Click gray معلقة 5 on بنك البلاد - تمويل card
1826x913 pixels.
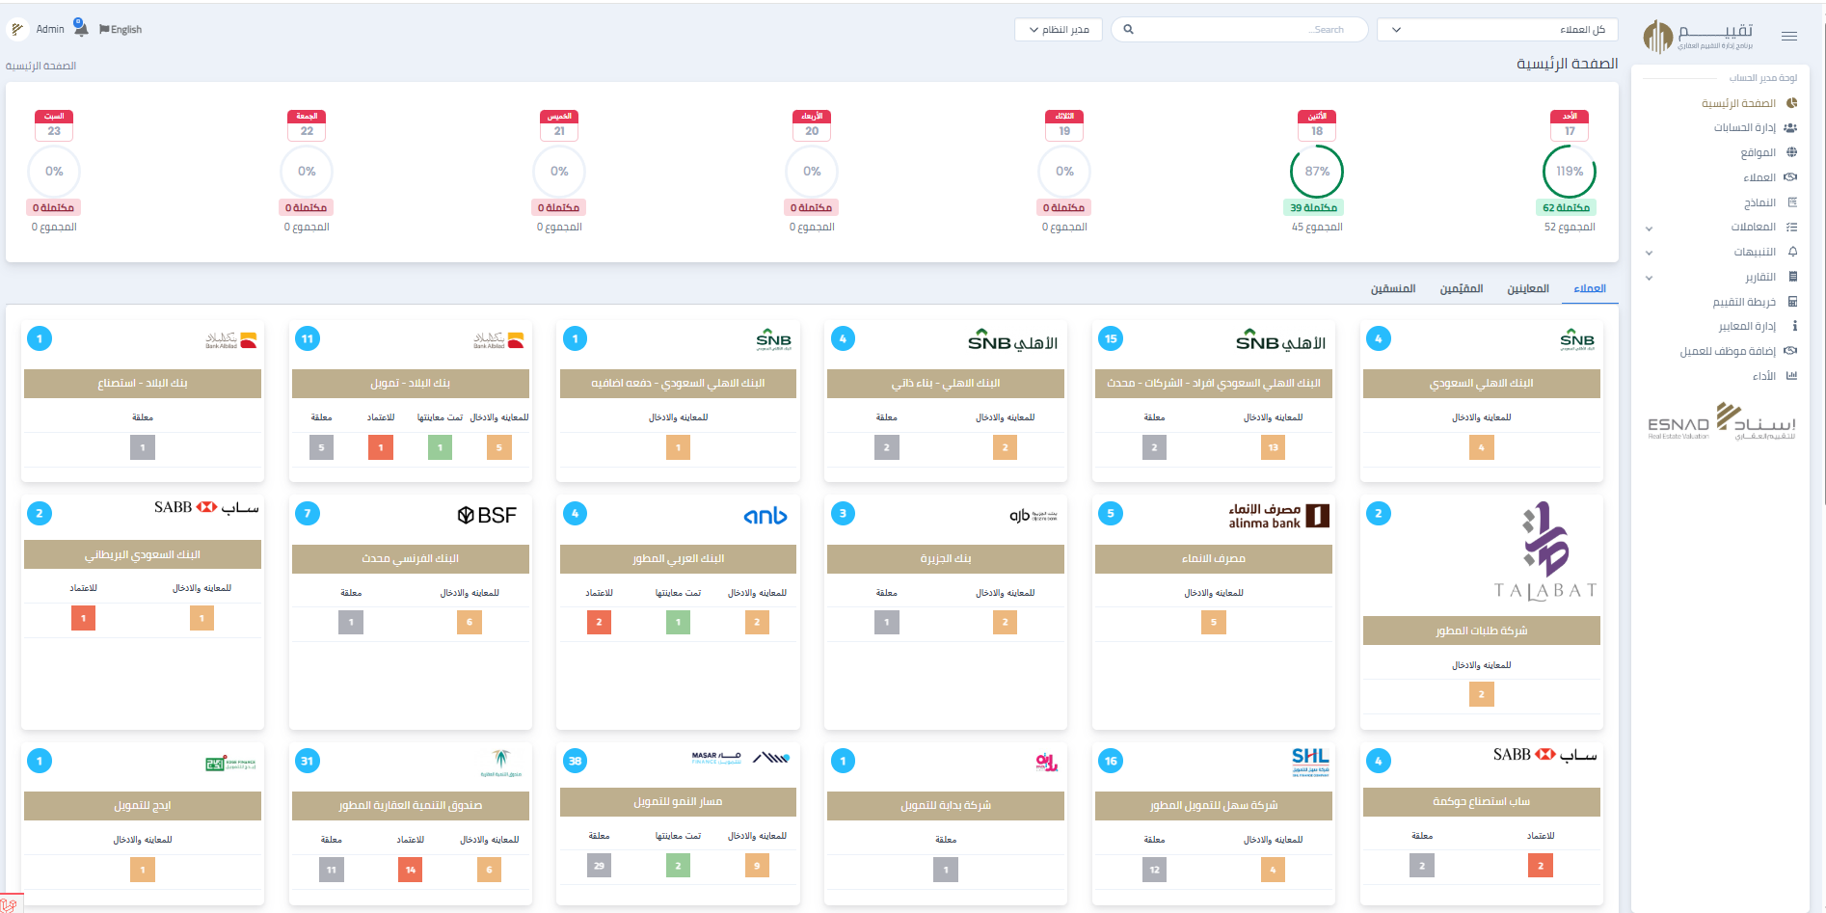coord(321,447)
